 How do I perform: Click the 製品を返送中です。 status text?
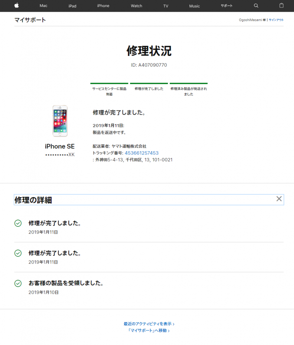pos(109,132)
